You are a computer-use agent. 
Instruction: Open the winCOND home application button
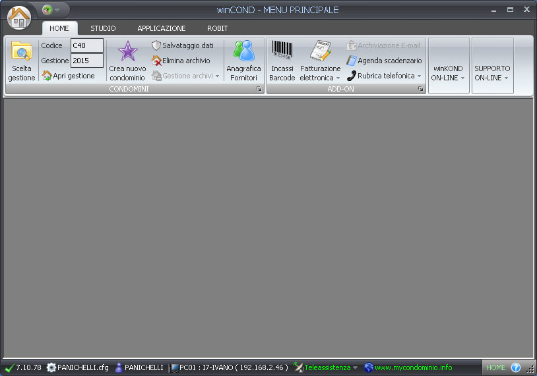tap(19, 17)
